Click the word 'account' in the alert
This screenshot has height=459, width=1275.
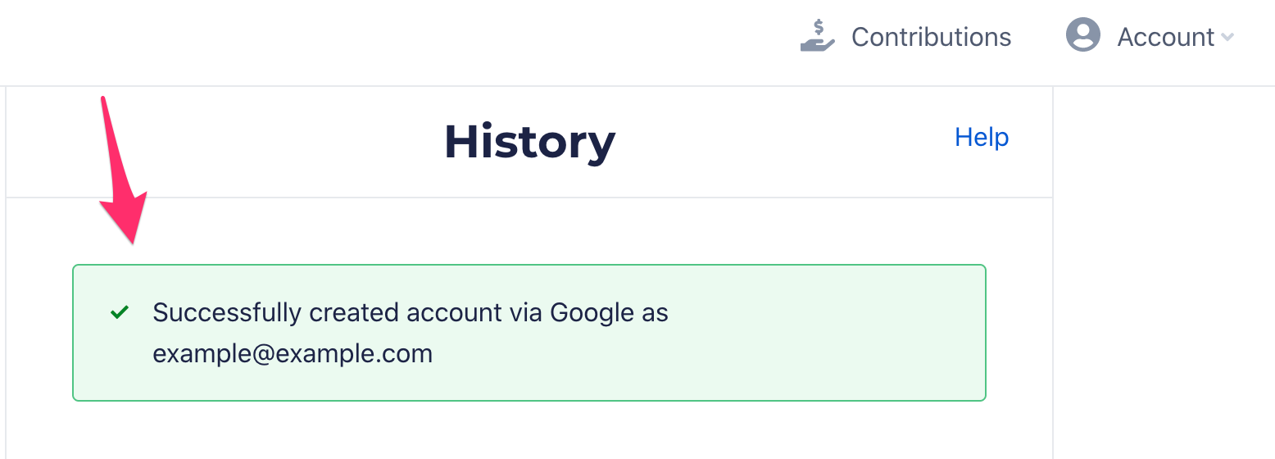click(454, 312)
